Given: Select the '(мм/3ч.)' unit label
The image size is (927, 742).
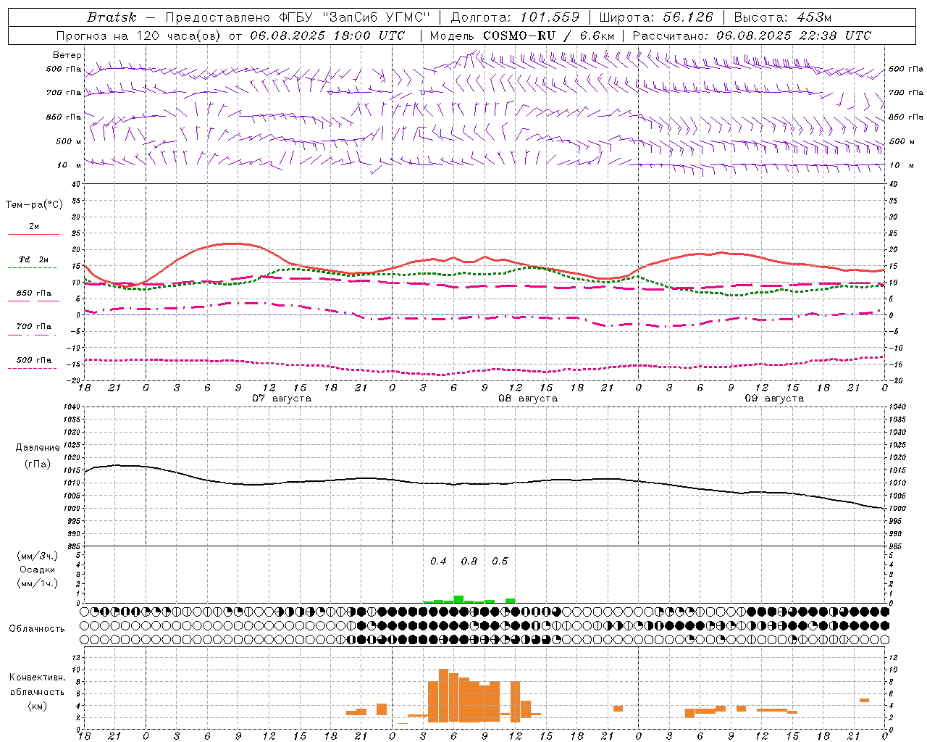Looking at the screenshot, I should pyautogui.click(x=38, y=556).
